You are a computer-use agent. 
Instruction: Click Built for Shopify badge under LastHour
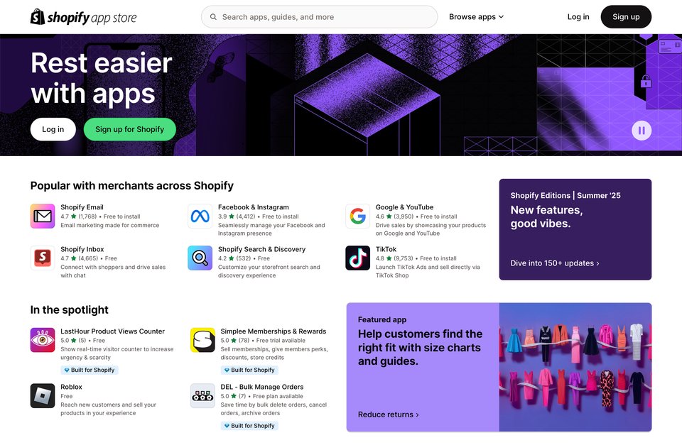click(x=90, y=370)
